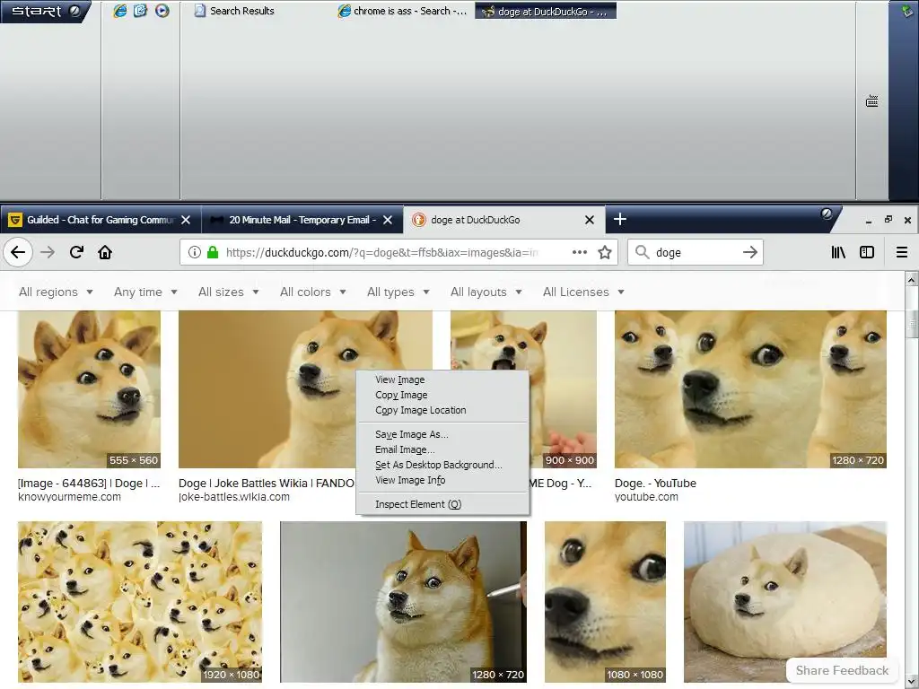This screenshot has height=689, width=919.
Task: Open the 'Doge. - YouTube' title link
Action: click(655, 483)
